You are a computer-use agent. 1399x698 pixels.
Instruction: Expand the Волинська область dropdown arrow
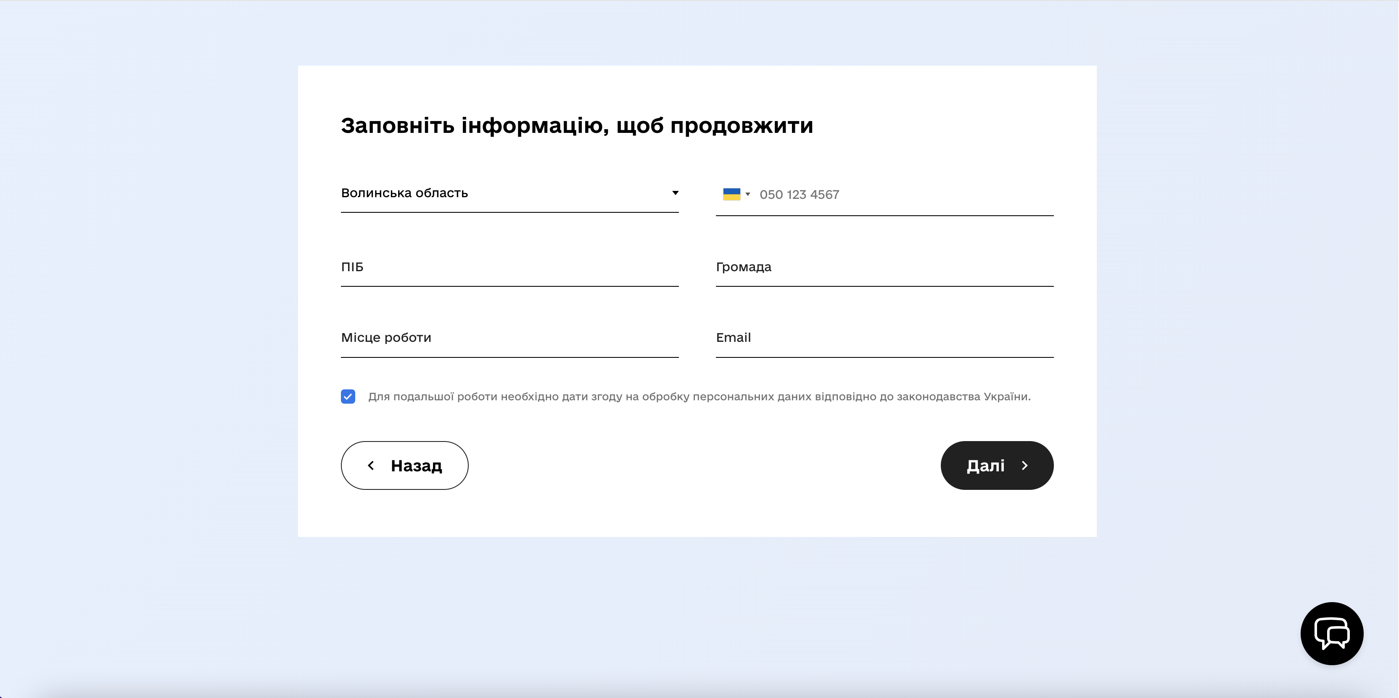pos(675,193)
